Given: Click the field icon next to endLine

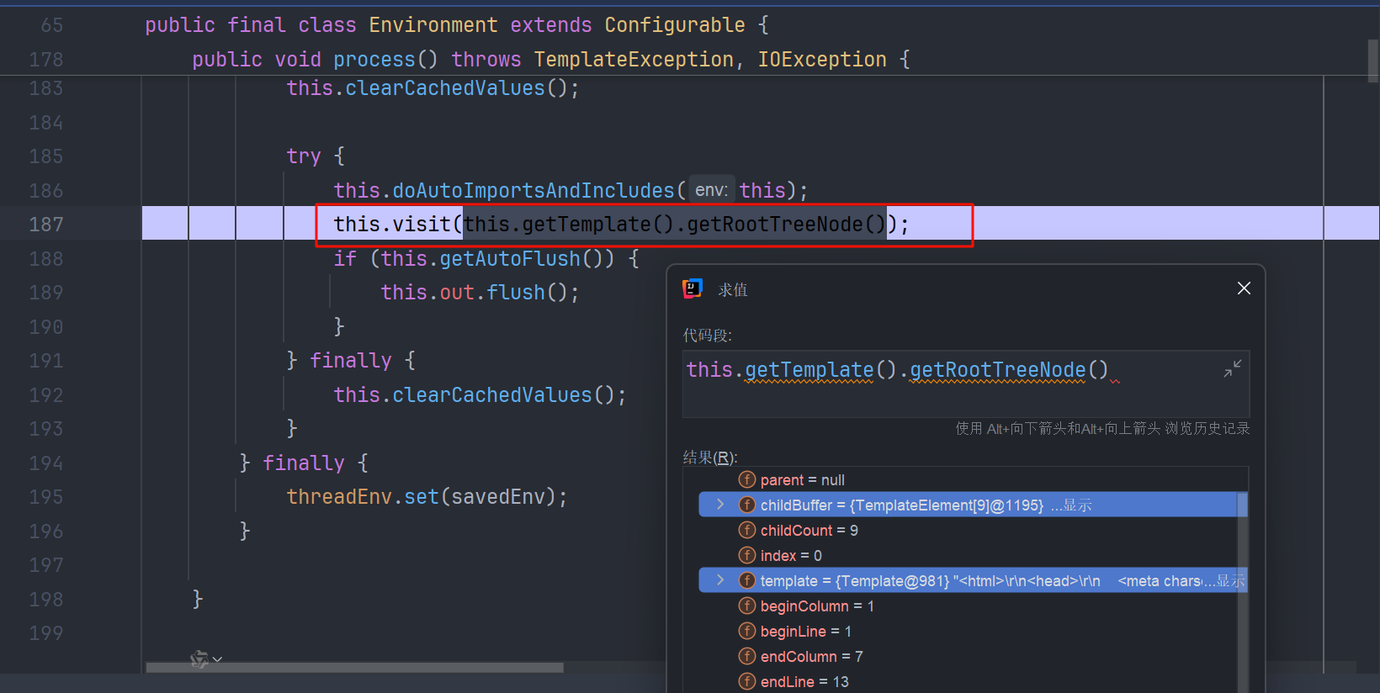Looking at the screenshot, I should [747, 681].
